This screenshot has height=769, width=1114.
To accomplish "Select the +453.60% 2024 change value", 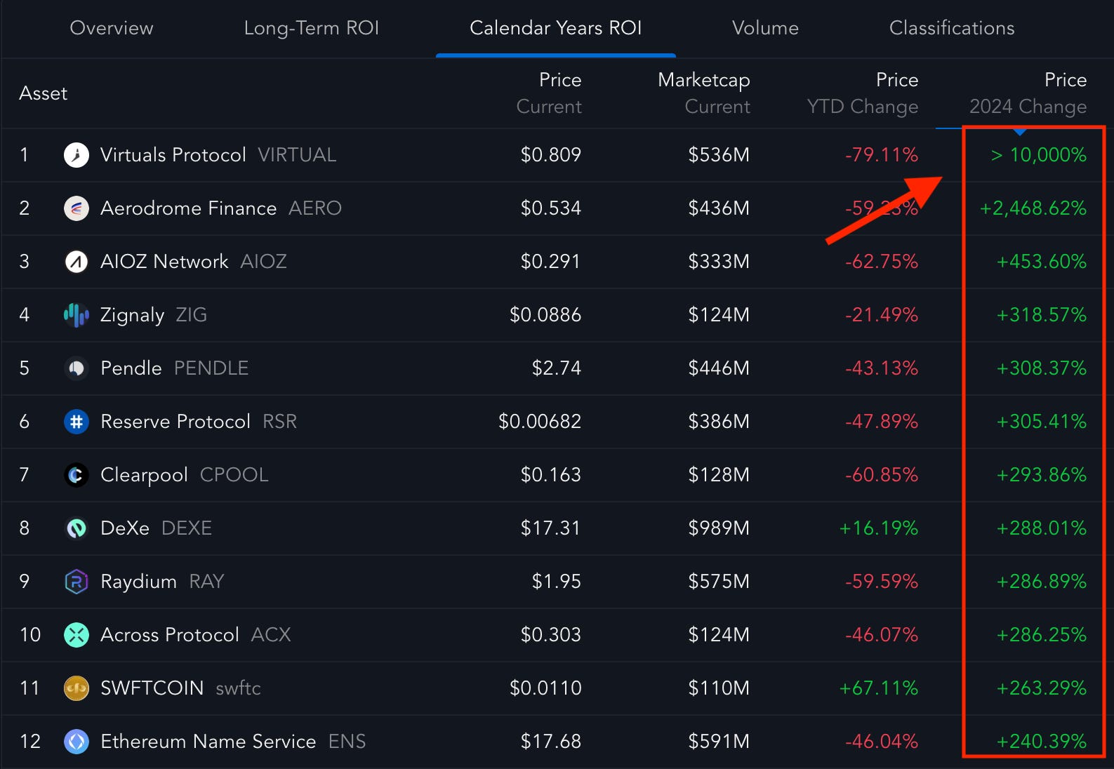I will [x=1042, y=261].
